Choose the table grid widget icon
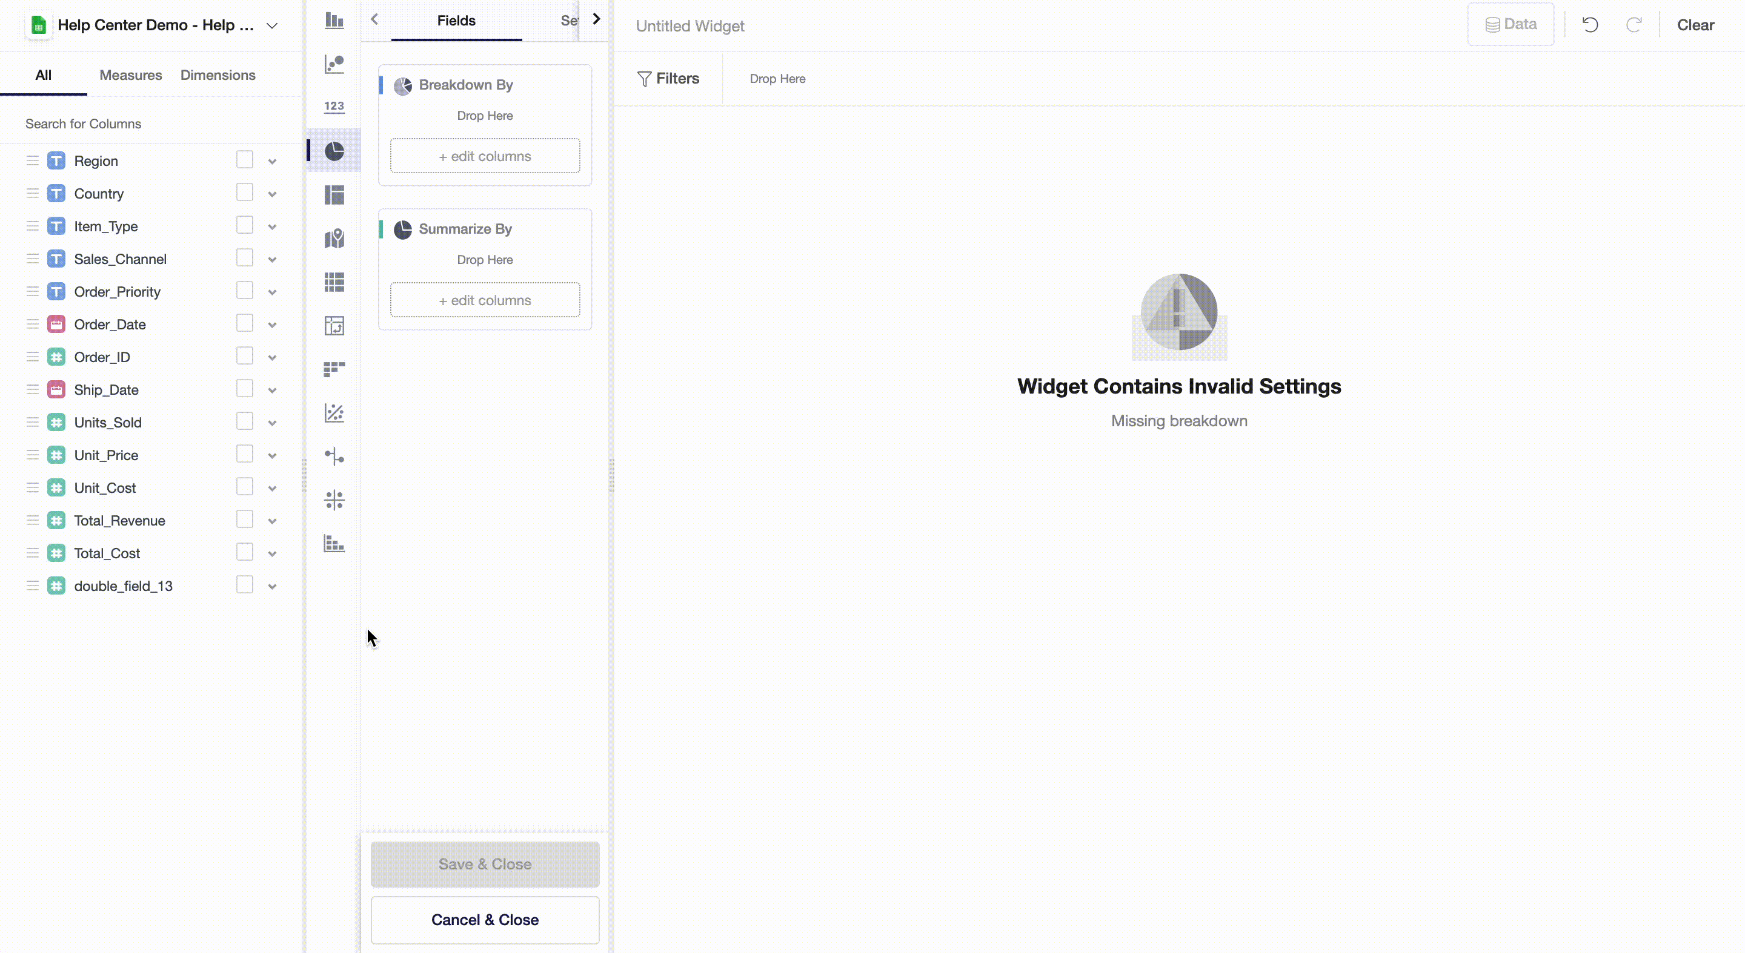 coord(334,282)
